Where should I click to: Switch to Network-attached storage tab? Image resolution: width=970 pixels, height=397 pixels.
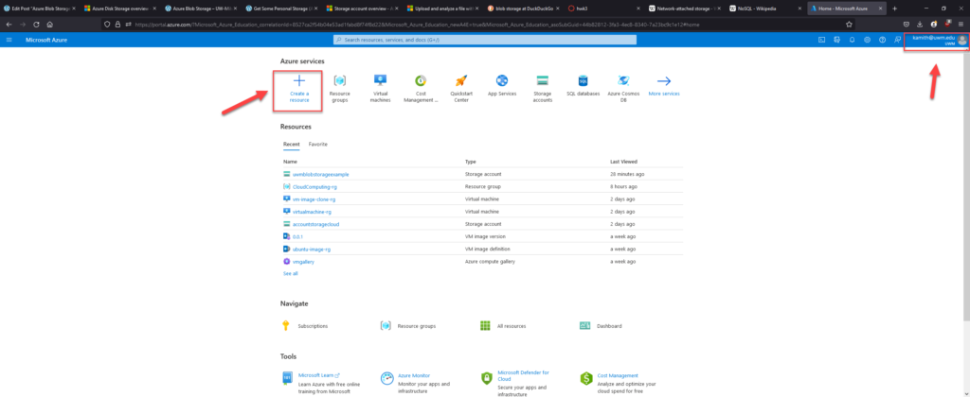point(684,9)
